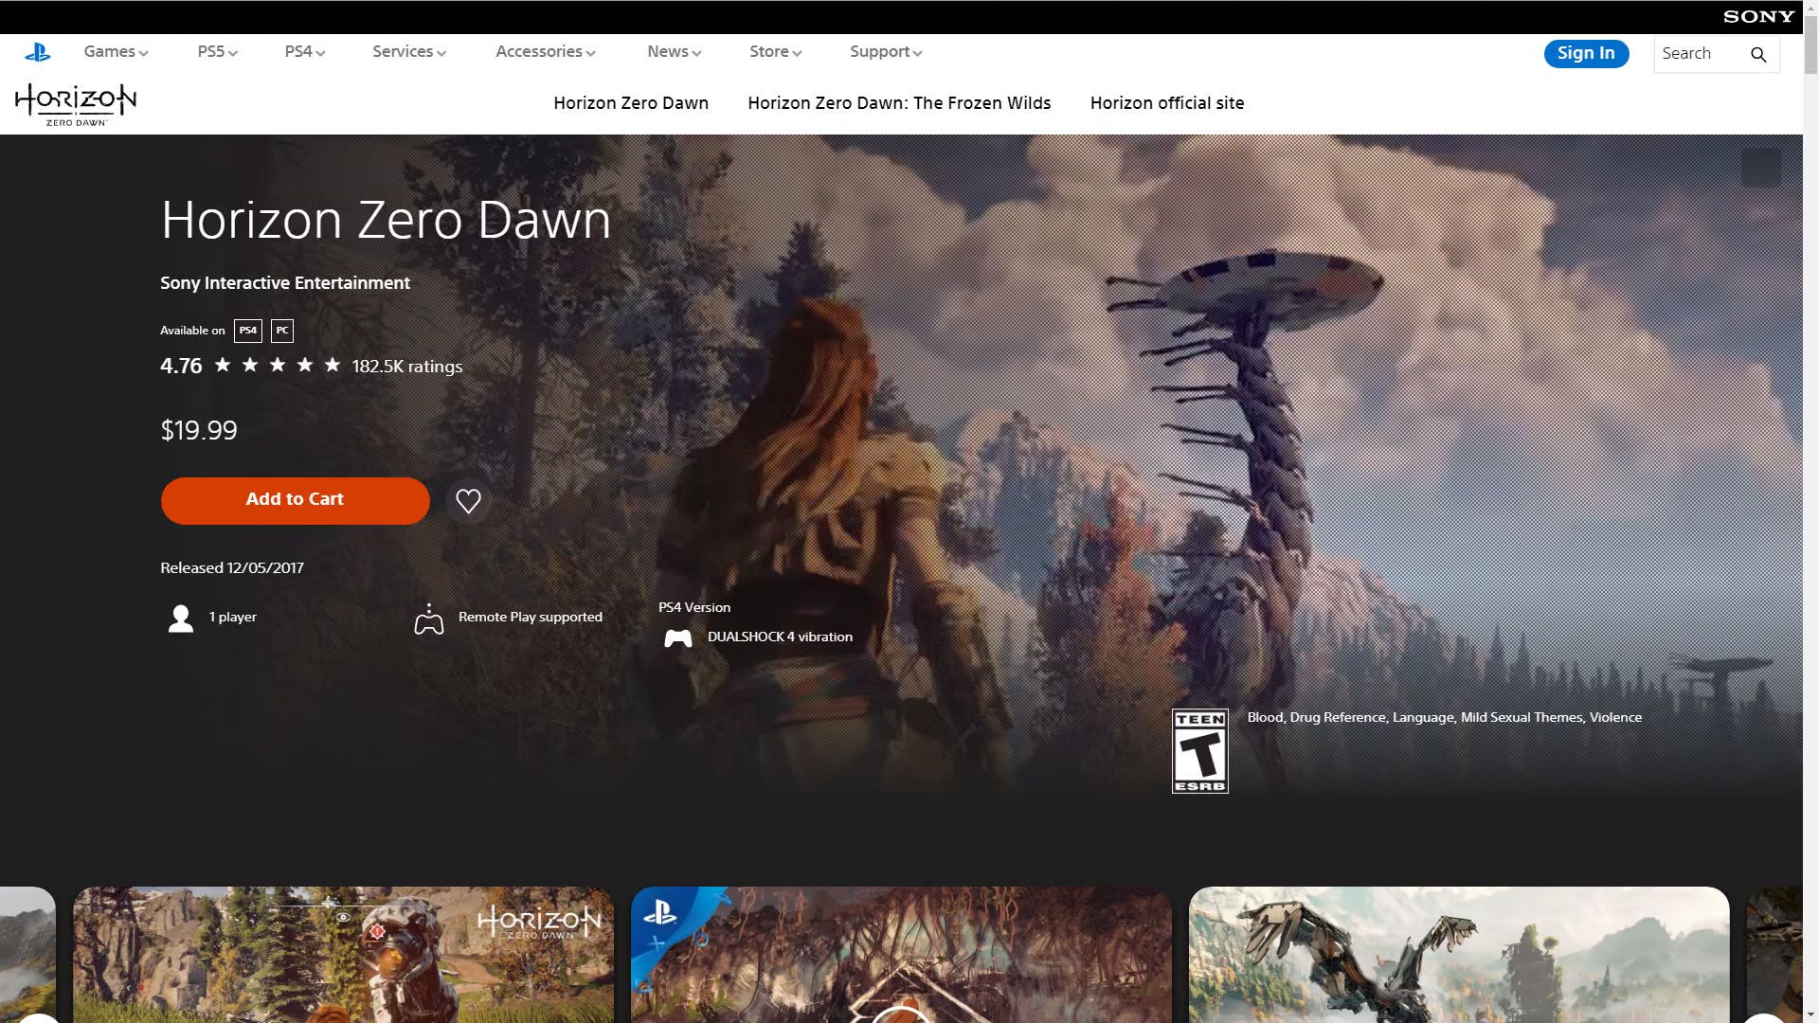Go to Horizon official site tab
This screenshot has height=1023, width=1819.
click(x=1166, y=103)
